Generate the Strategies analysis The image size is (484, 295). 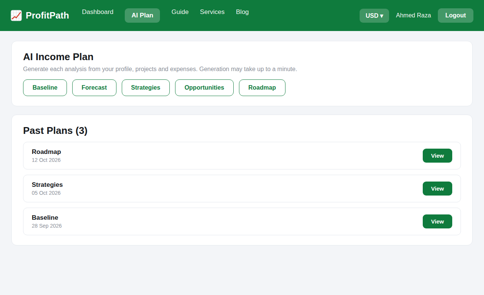tap(146, 88)
